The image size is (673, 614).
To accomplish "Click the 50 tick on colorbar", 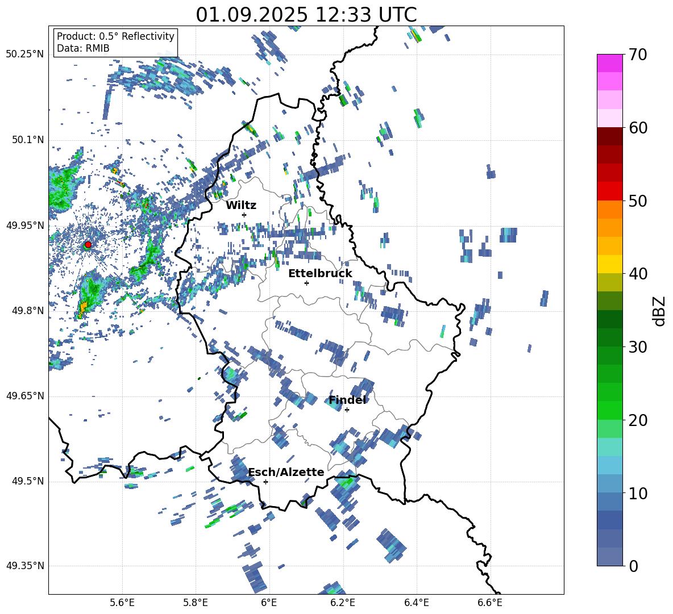I will (x=638, y=201).
